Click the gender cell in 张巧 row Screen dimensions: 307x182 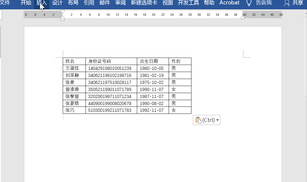pos(180,110)
